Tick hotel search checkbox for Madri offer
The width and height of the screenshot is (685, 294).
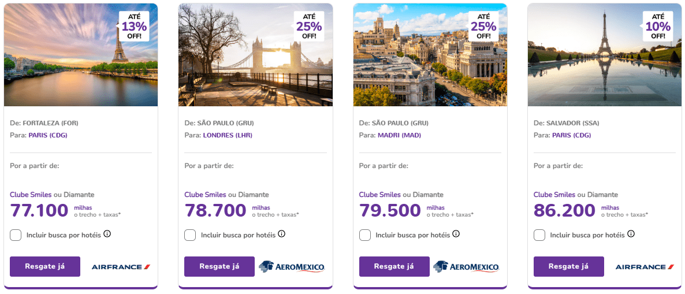[365, 235]
